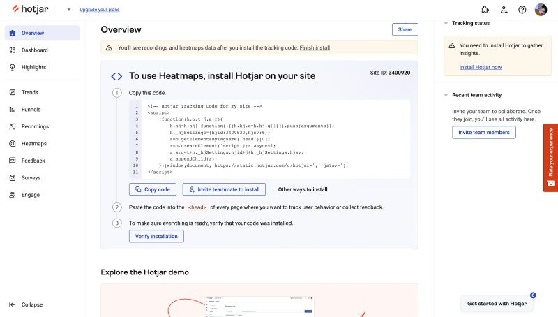Click the add user icon in header

click(x=504, y=10)
